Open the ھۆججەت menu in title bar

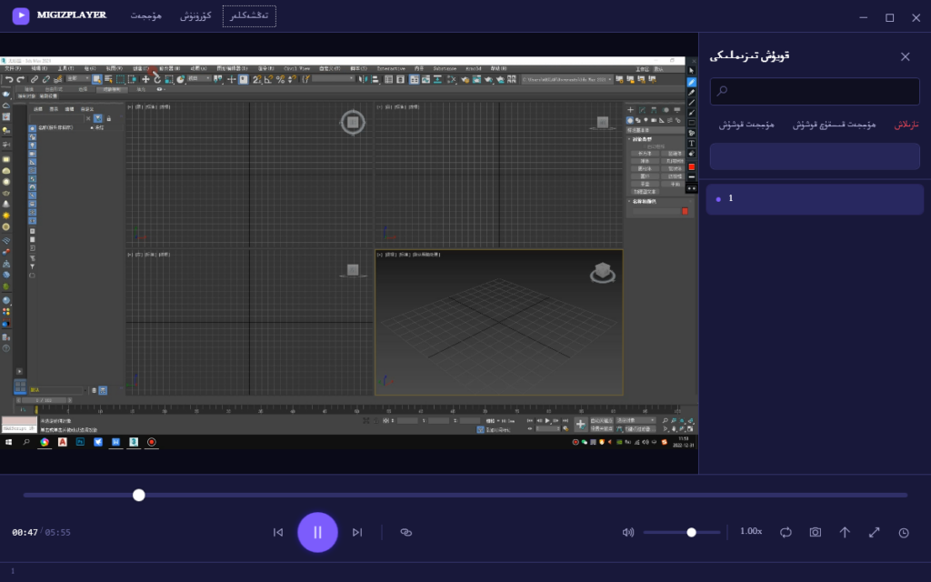pos(146,15)
